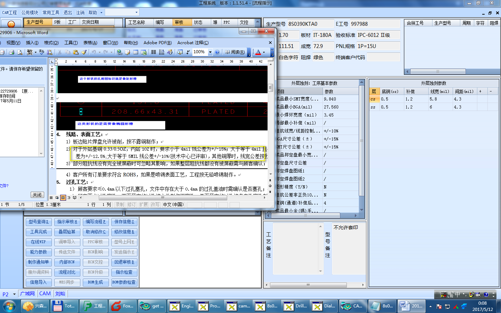Click the Copy icon in Word toolbar
The image size is (501, 313).
67,52
